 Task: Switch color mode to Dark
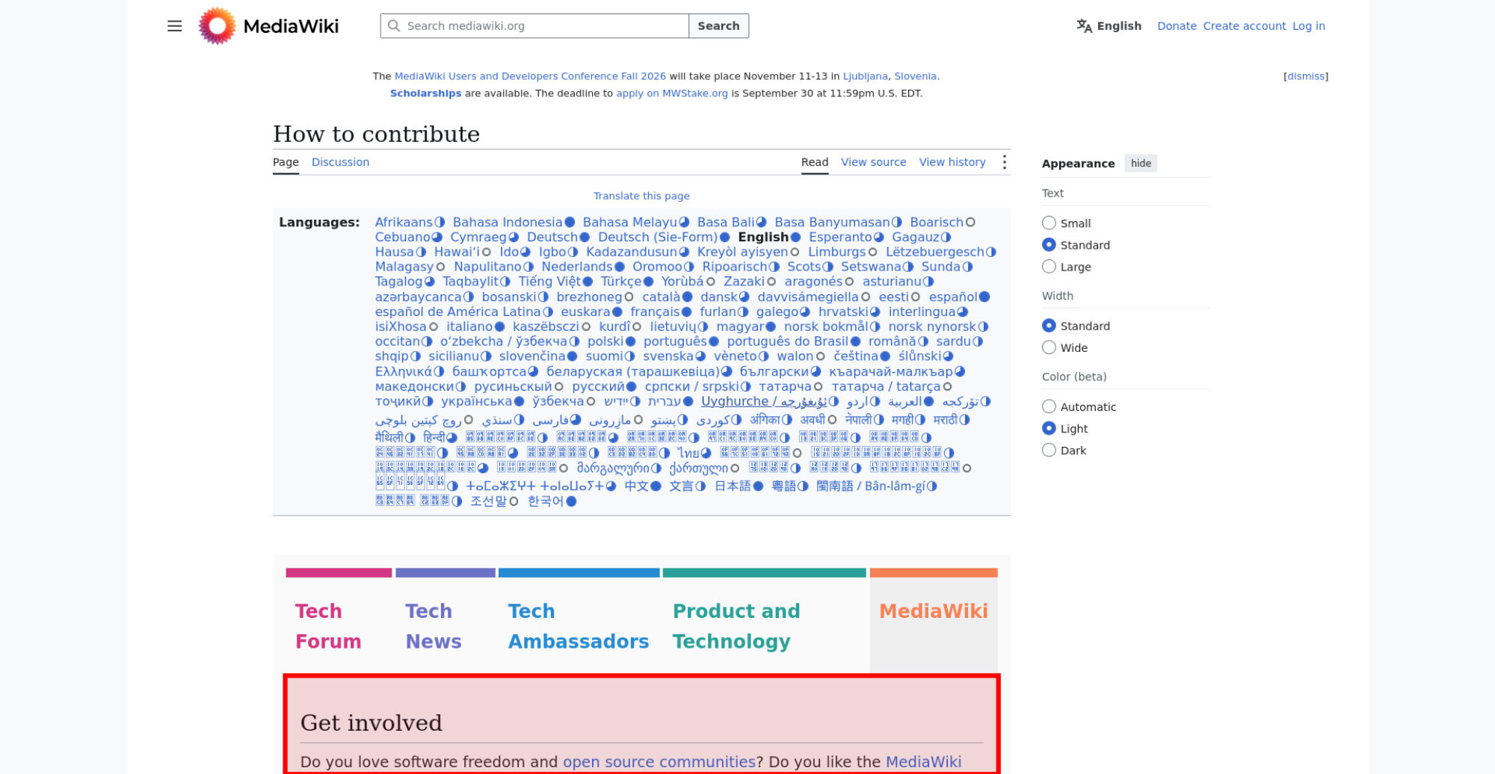click(x=1049, y=451)
